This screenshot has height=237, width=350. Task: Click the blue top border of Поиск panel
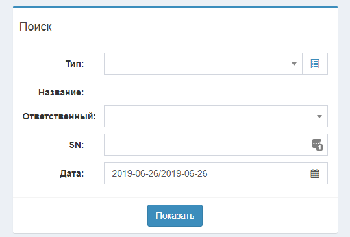175,6
